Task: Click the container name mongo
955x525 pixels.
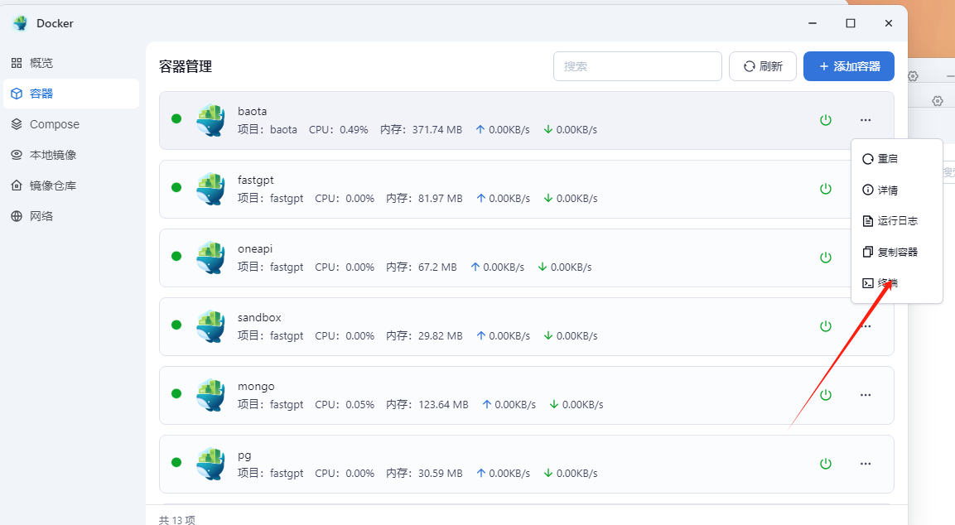Action: (x=256, y=387)
